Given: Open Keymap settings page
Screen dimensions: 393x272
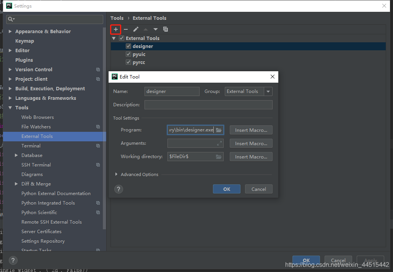Looking at the screenshot, I should [24, 41].
